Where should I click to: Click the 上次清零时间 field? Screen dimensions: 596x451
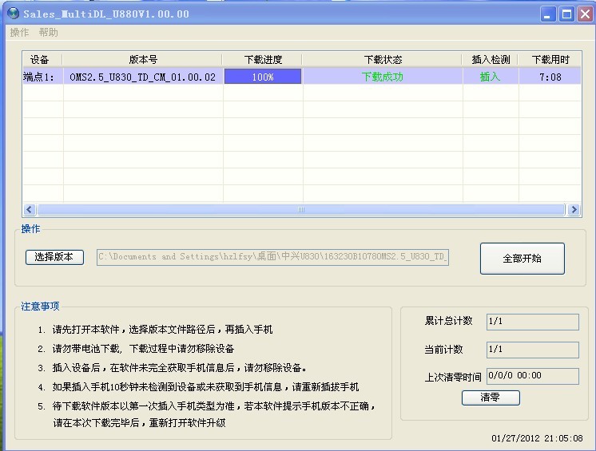click(x=531, y=376)
